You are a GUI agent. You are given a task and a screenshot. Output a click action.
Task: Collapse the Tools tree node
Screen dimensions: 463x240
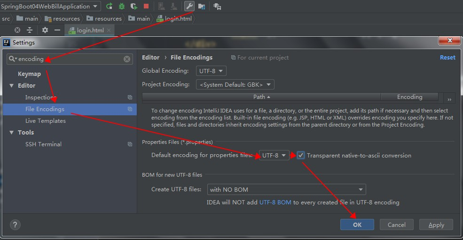pos(11,133)
